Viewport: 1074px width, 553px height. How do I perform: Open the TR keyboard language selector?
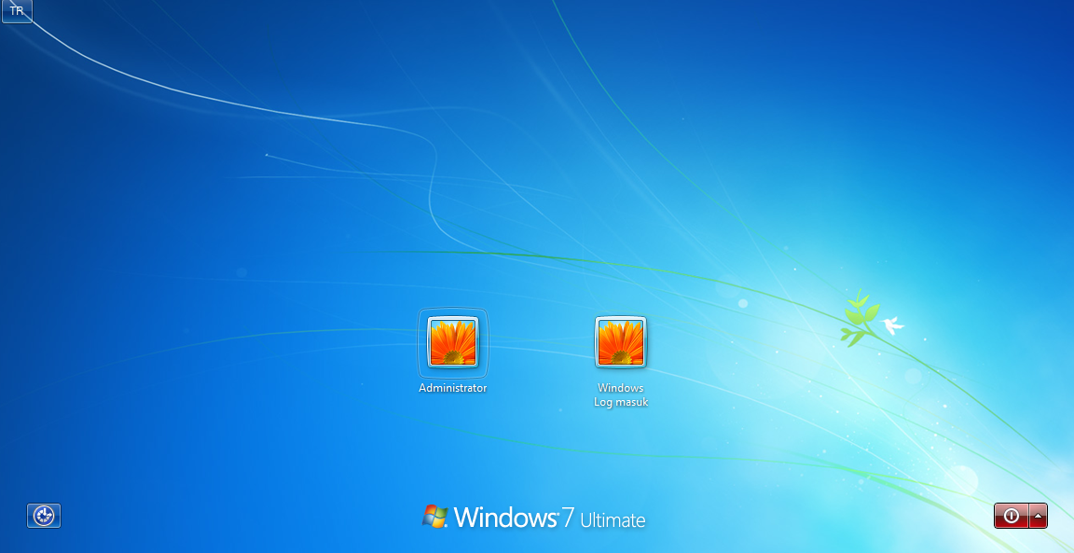(x=17, y=11)
